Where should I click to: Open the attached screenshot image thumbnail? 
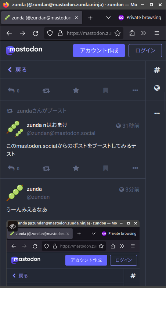point(73,253)
